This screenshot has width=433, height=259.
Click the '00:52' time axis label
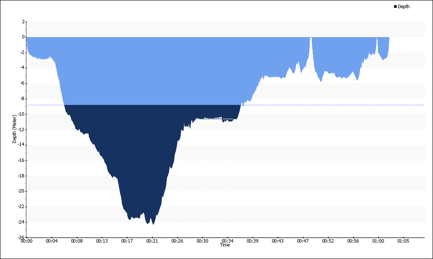328,241
